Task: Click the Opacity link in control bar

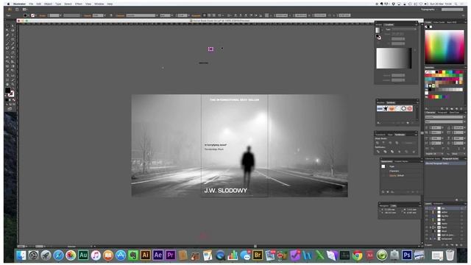Action: (88, 15)
